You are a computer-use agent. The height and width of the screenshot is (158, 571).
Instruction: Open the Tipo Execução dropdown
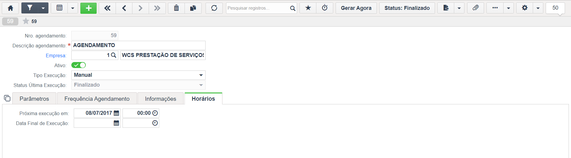(138, 75)
